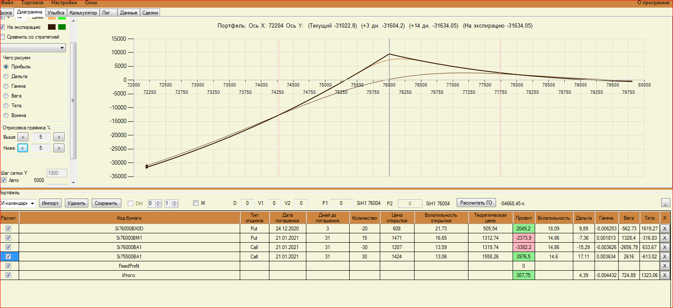The width and height of the screenshot is (673, 308).
Task: Open the Настройки menu
Action: coord(64,3)
